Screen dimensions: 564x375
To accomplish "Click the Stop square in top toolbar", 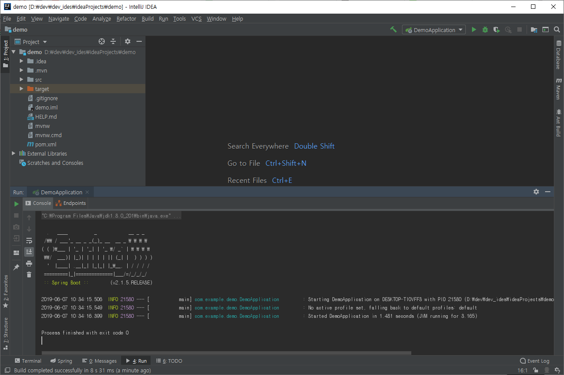I will [x=520, y=29].
